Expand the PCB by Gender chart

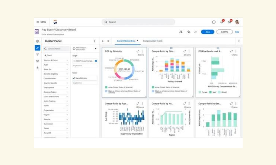[x=232, y=51]
